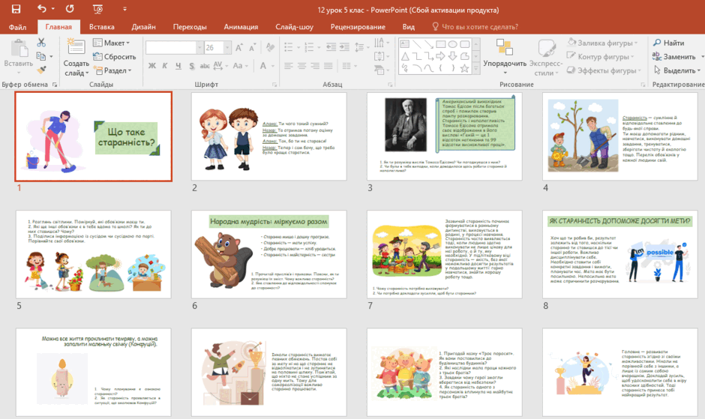Start slideshow from beginning in quick access

97,9
